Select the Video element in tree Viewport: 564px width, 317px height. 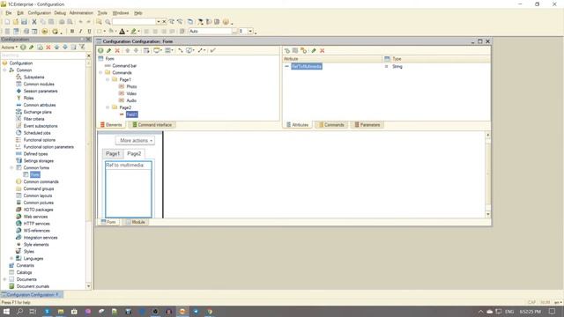click(131, 93)
